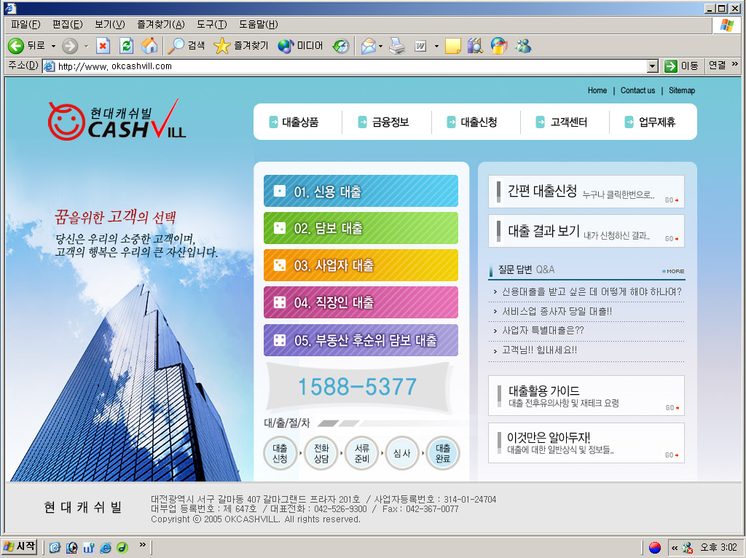This screenshot has height=558, width=746.
Task: Click the browser Stop icon
Action: (103, 46)
